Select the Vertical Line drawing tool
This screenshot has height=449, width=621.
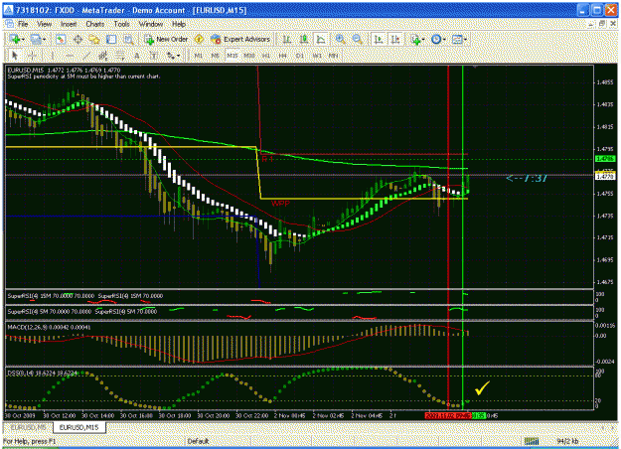[x=53, y=56]
